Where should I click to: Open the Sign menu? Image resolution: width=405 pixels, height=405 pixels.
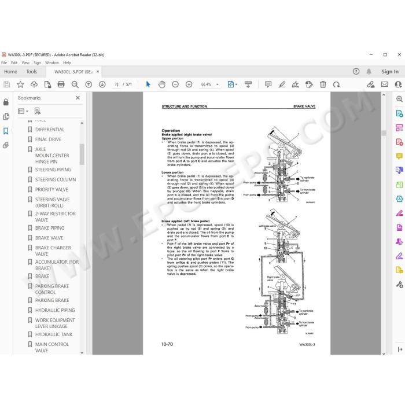tap(37, 62)
